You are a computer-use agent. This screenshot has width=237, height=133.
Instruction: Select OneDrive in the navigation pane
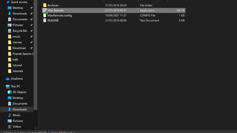17,79
